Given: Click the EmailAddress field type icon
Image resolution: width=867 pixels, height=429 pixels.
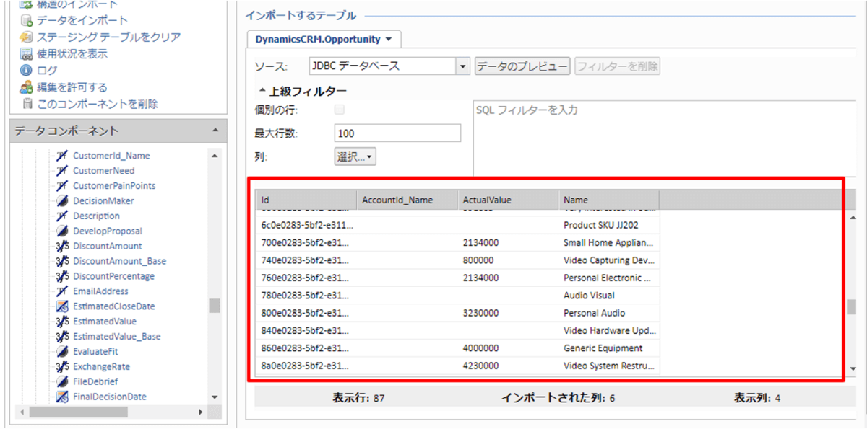Looking at the screenshot, I should tap(62, 292).
